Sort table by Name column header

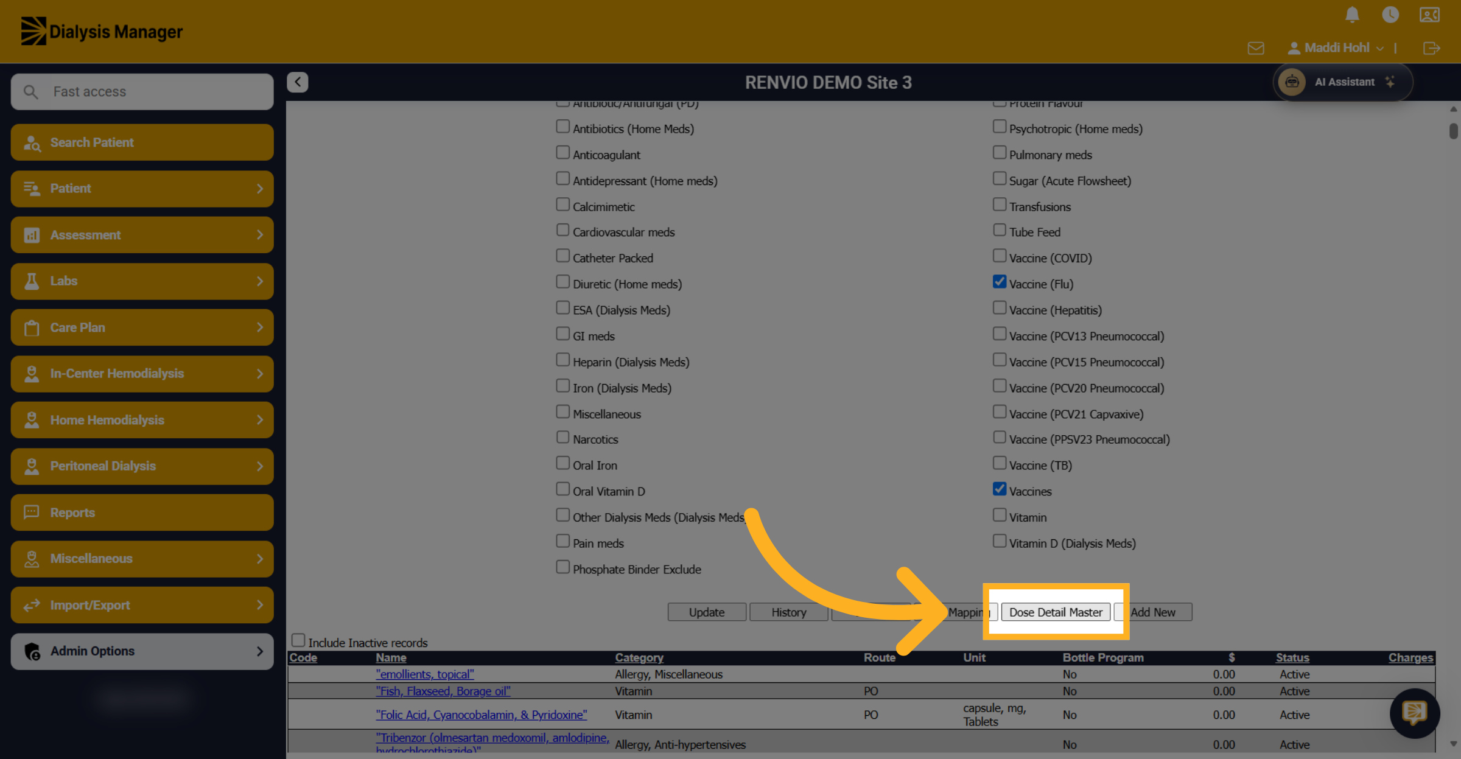[391, 657]
